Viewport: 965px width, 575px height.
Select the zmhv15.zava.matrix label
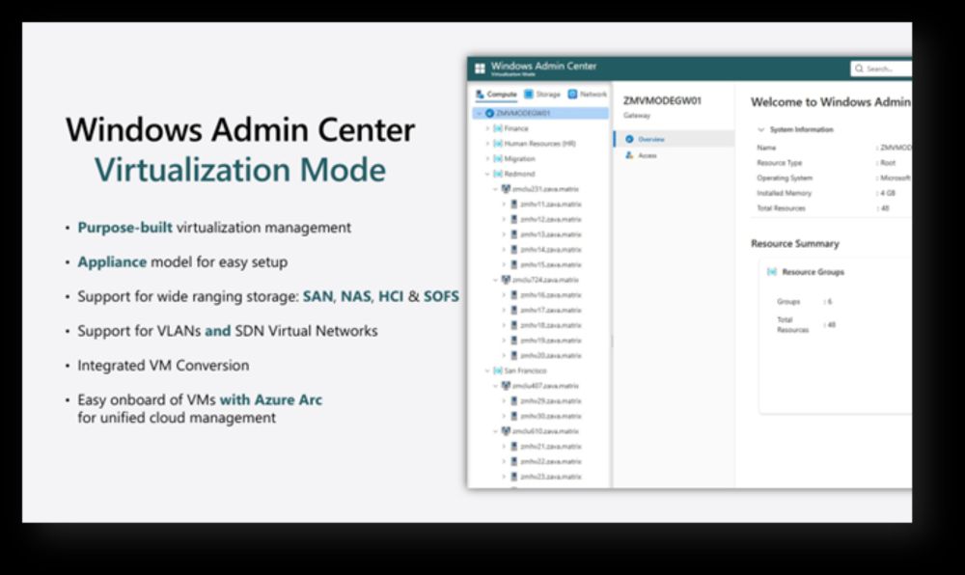(551, 264)
